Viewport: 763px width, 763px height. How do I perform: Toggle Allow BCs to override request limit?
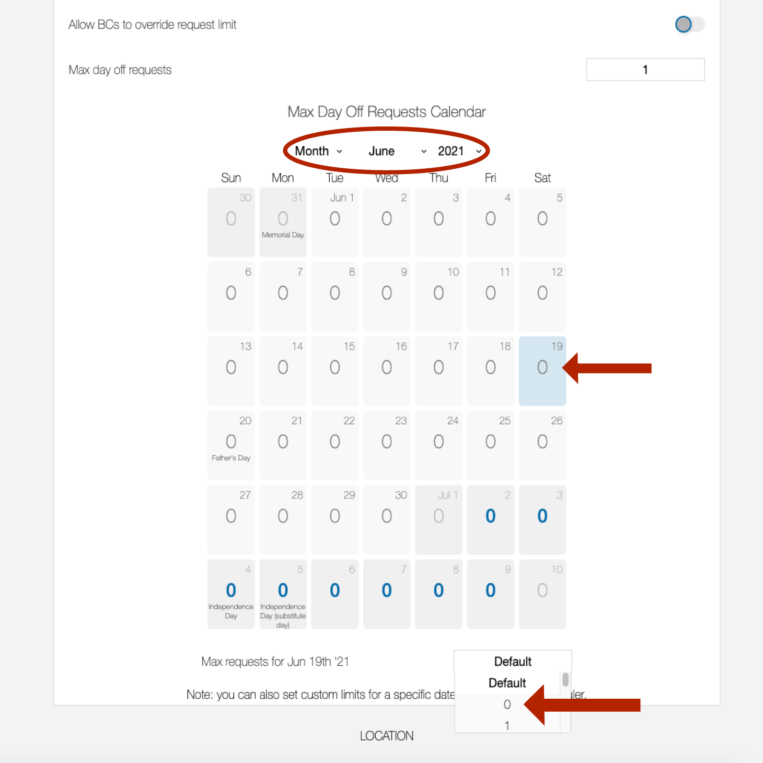[x=689, y=24]
